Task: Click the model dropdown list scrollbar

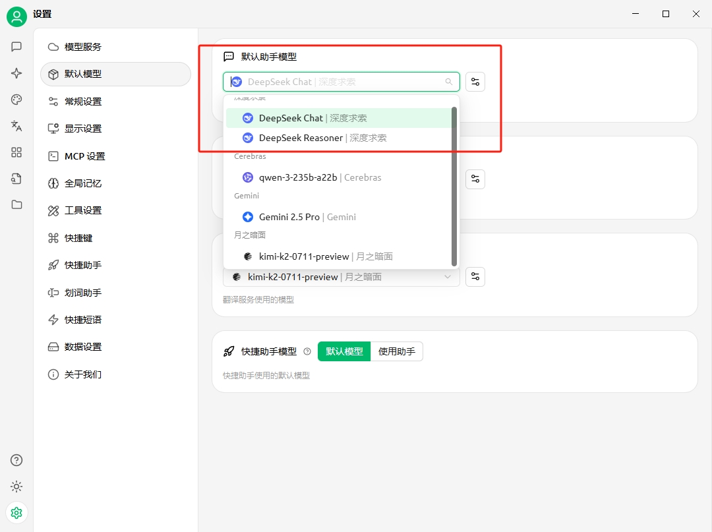Action: (454, 186)
